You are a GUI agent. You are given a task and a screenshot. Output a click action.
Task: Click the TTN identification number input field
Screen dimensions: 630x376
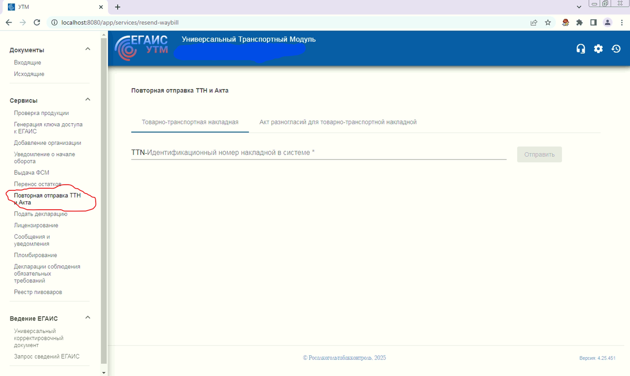315,153
